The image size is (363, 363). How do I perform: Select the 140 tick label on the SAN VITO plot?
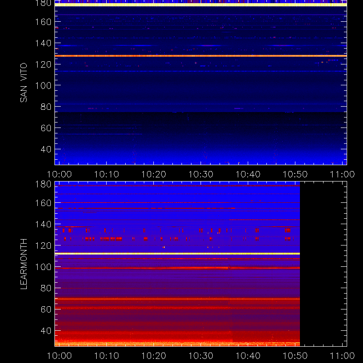click(43, 43)
